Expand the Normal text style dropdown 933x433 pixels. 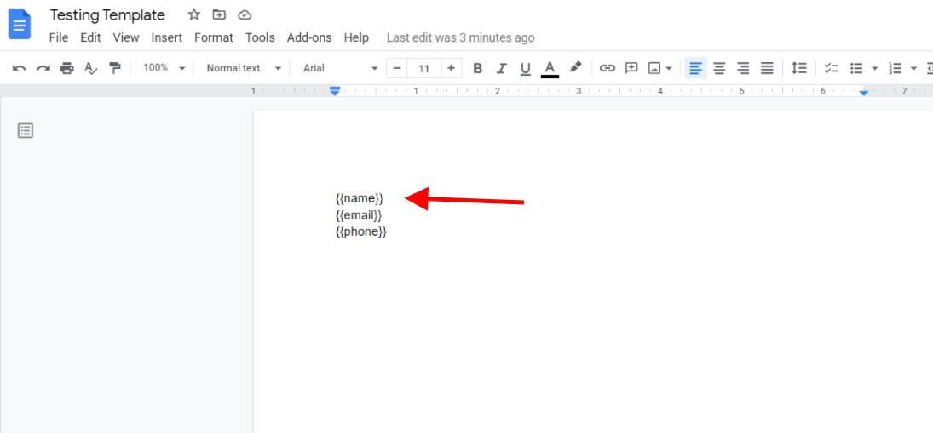tap(243, 68)
